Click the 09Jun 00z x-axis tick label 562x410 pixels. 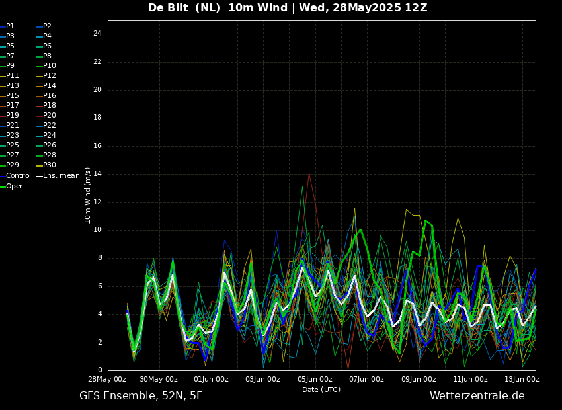[419, 380]
